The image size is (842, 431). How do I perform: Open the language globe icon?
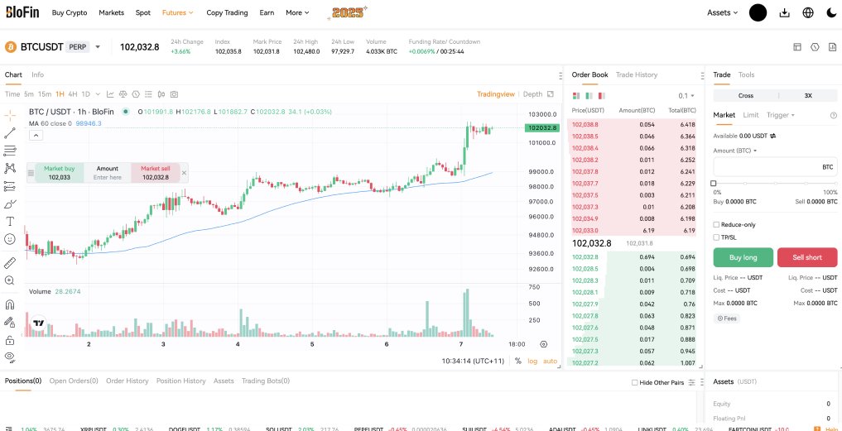click(808, 12)
